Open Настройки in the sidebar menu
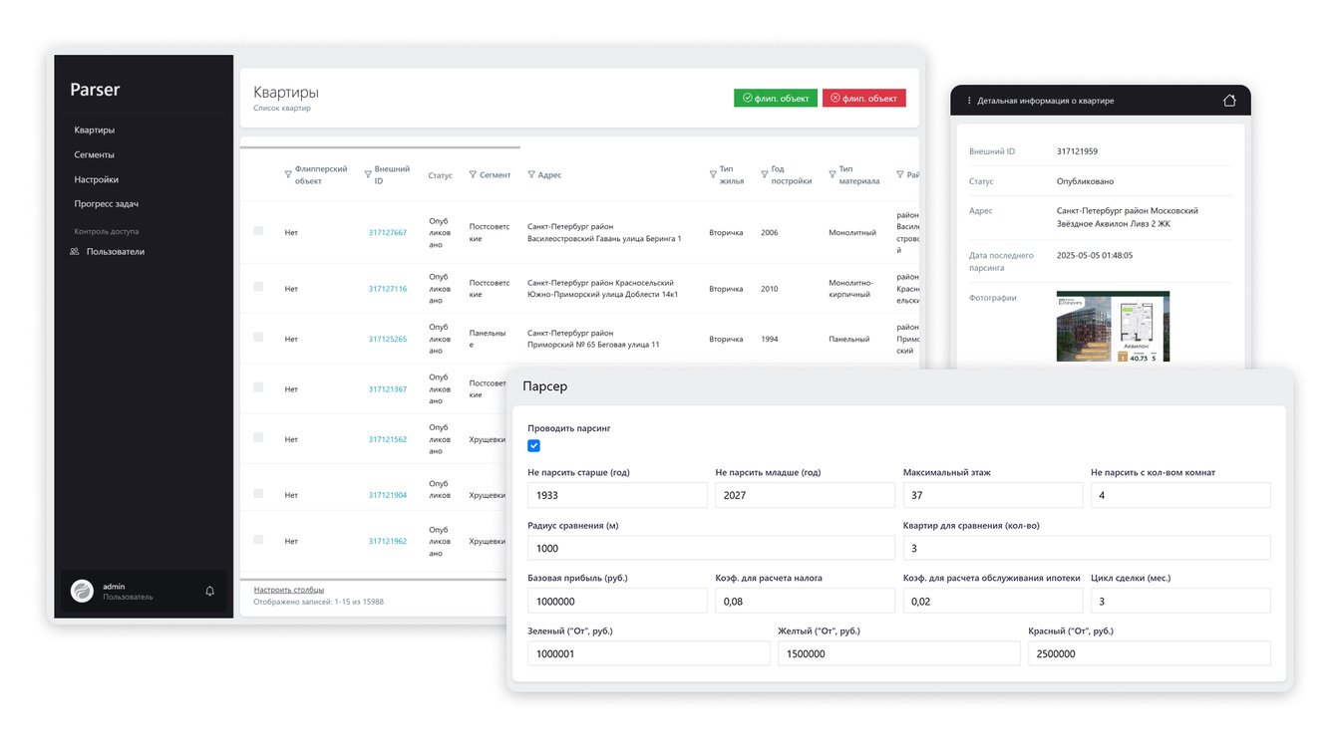The image size is (1336, 751). [96, 179]
